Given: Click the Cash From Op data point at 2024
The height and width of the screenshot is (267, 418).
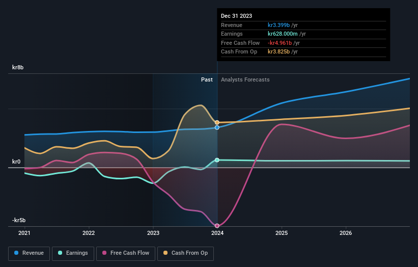Looking at the screenshot, I should [x=217, y=122].
